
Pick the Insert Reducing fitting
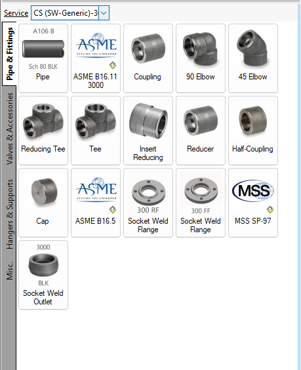click(148, 131)
